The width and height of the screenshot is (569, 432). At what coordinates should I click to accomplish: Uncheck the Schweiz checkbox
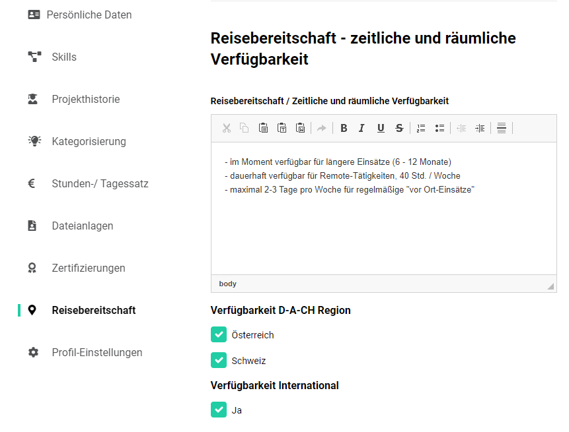219,360
